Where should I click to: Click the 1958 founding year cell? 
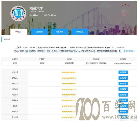pyautogui.click(x=15, y=63)
